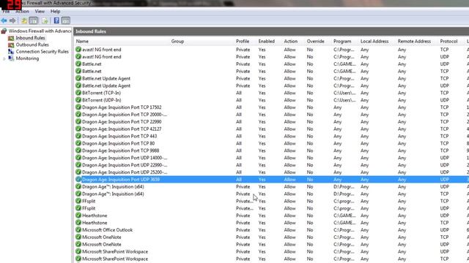Open the Action menu
This screenshot has width=469, height=263.
23,12
